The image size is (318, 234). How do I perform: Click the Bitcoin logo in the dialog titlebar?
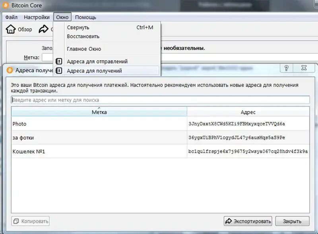click(x=9, y=68)
